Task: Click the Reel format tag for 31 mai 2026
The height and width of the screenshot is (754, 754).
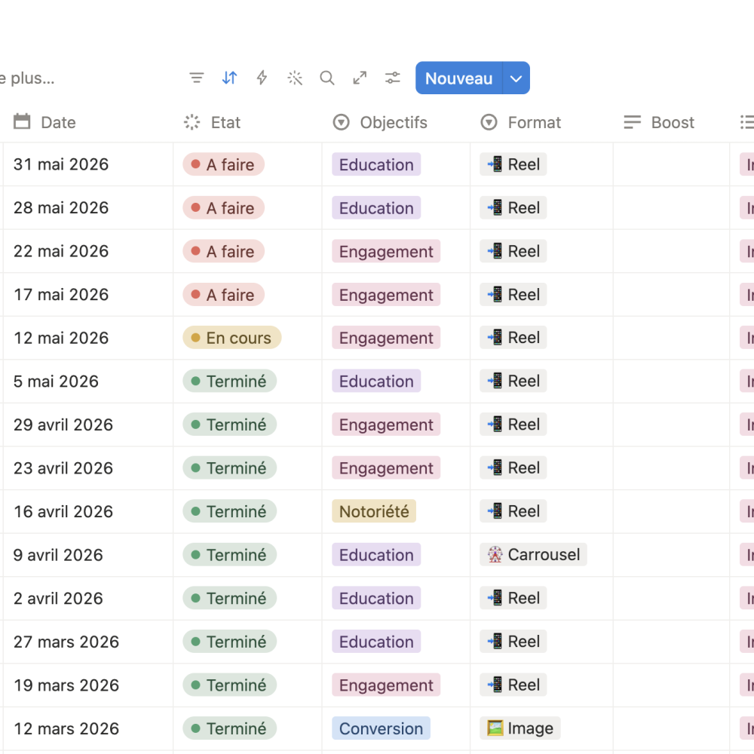Action: (x=513, y=164)
